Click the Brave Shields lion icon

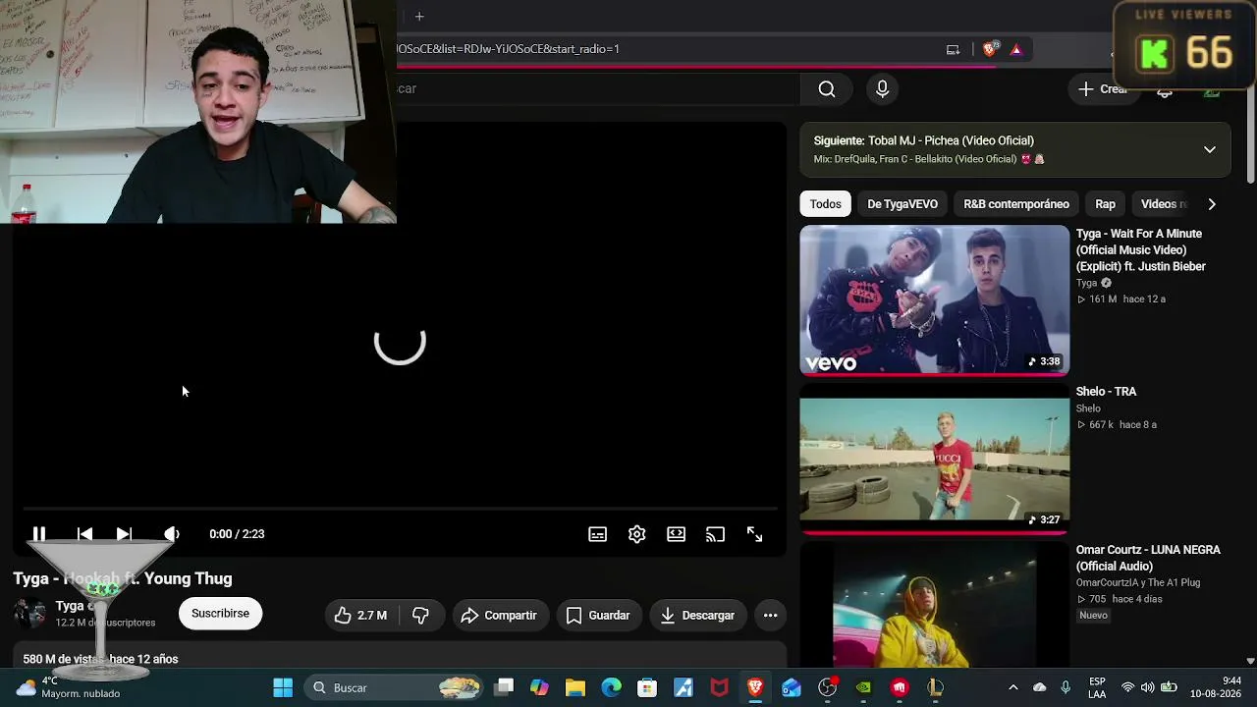tap(991, 49)
